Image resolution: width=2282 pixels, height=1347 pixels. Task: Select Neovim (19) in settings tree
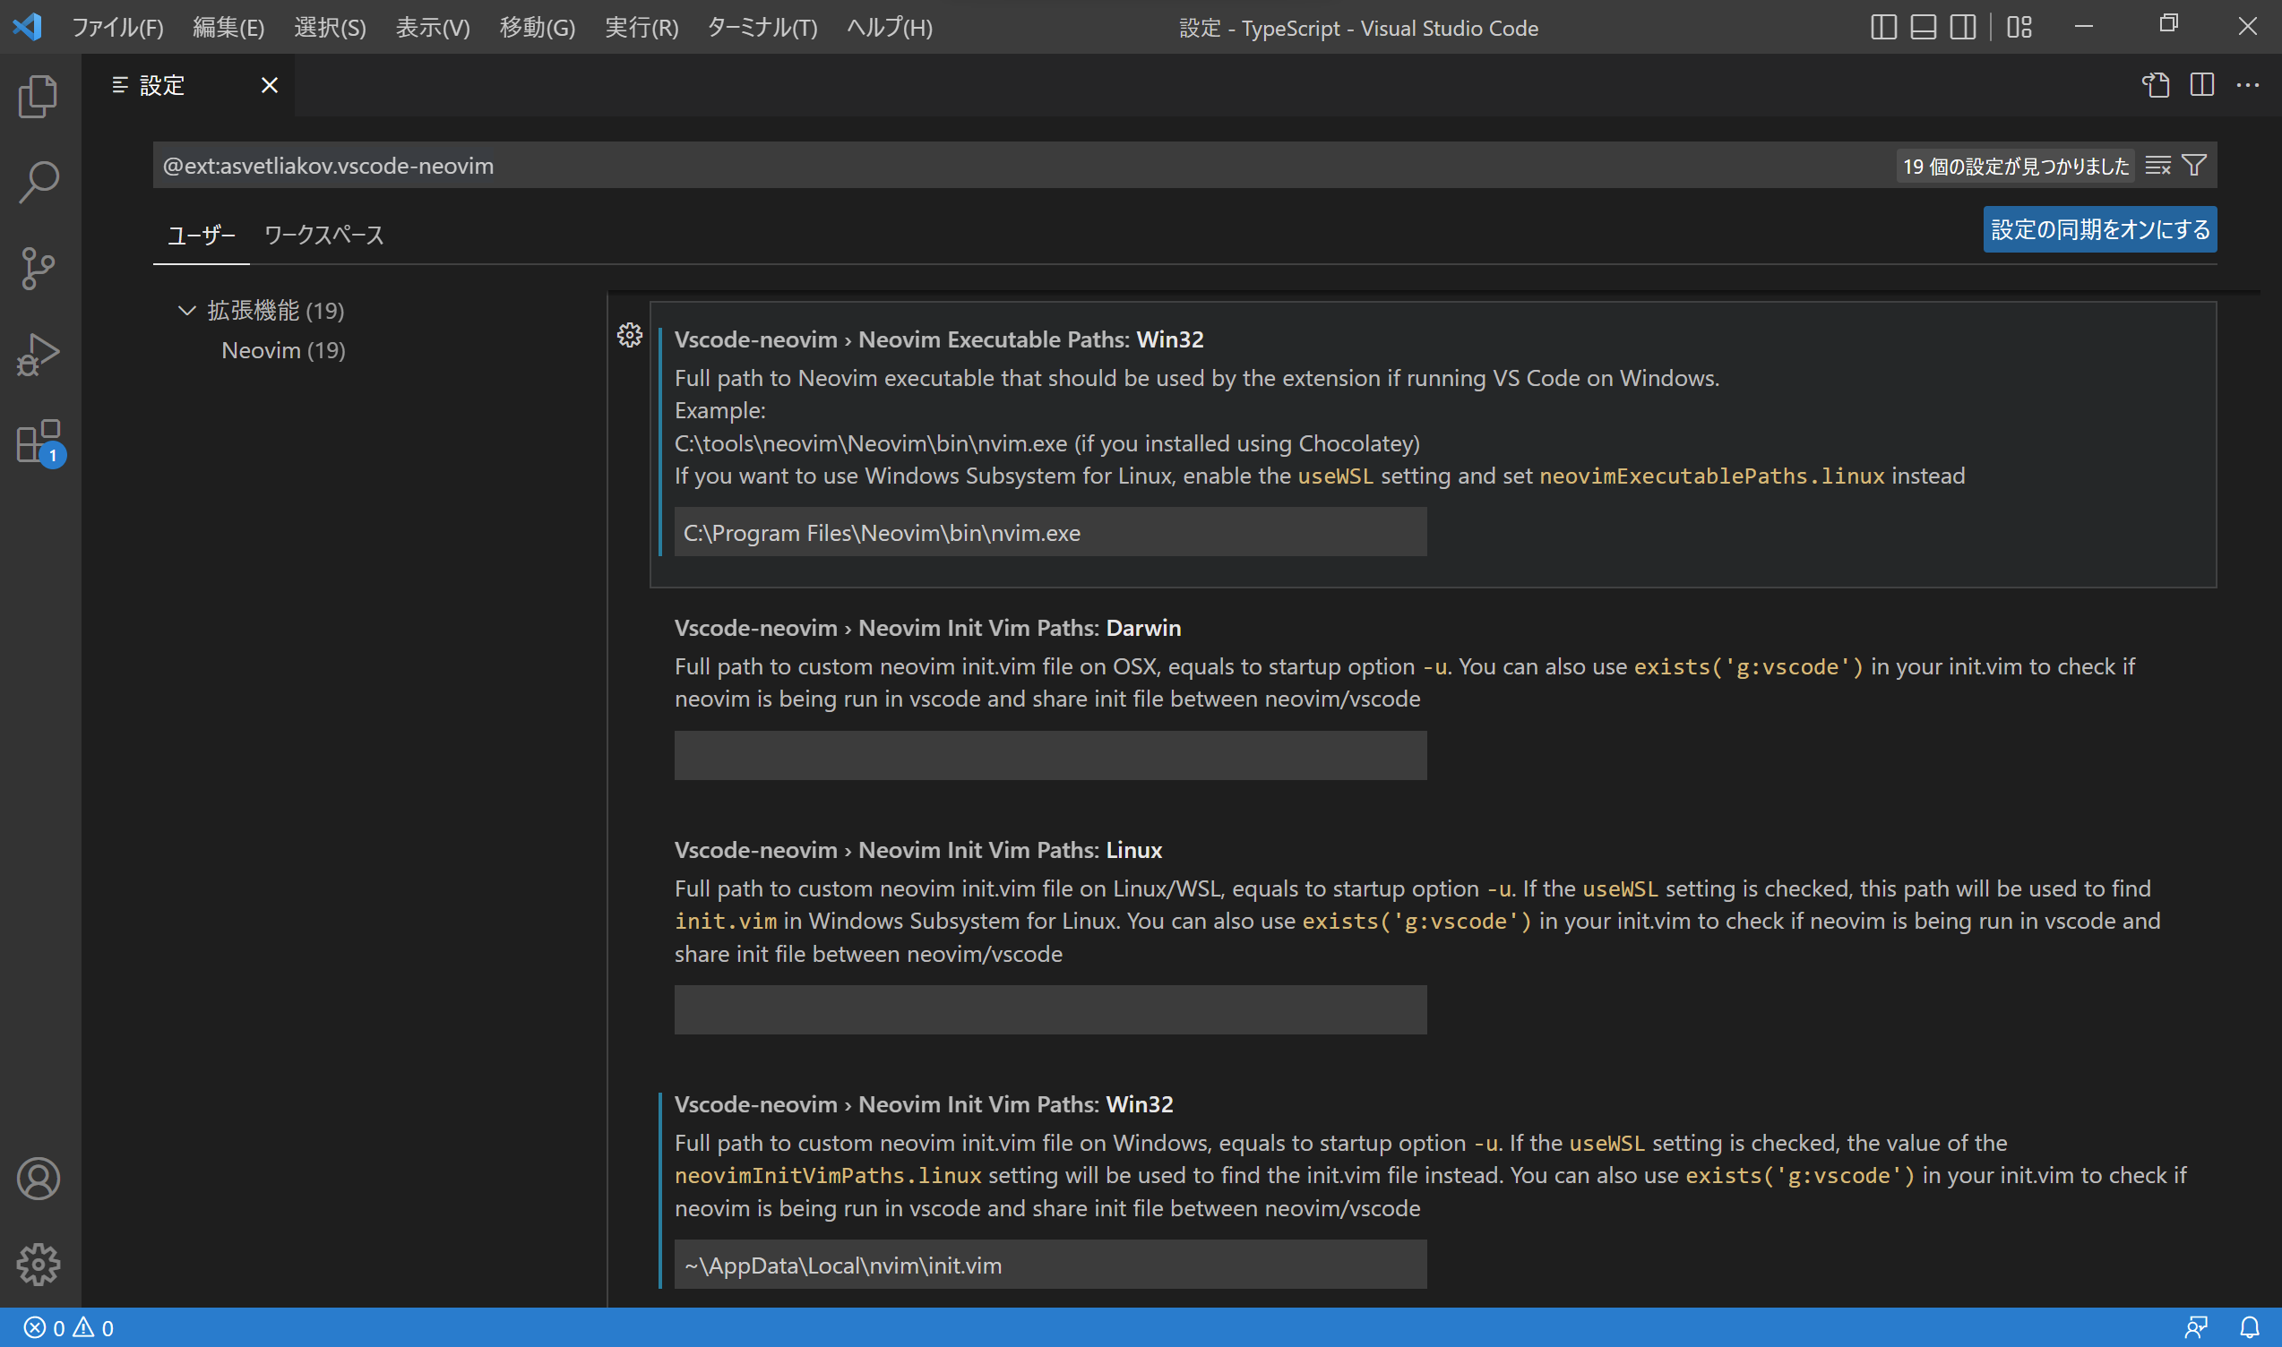click(x=282, y=349)
